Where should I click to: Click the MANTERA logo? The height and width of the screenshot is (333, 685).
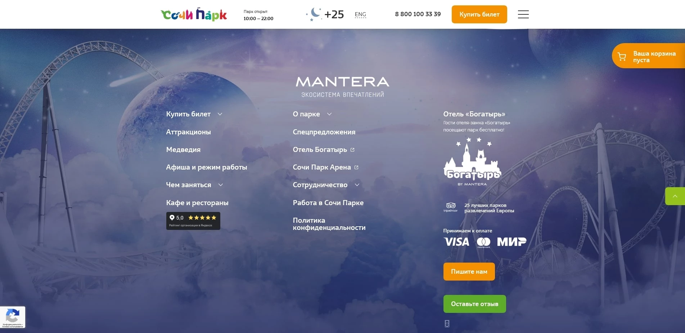(x=342, y=87)
